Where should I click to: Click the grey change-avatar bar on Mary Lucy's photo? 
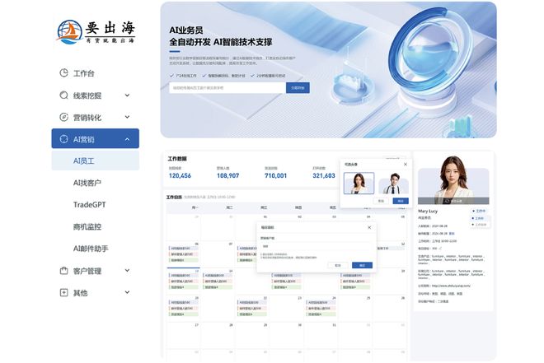[x=453, y=201]
